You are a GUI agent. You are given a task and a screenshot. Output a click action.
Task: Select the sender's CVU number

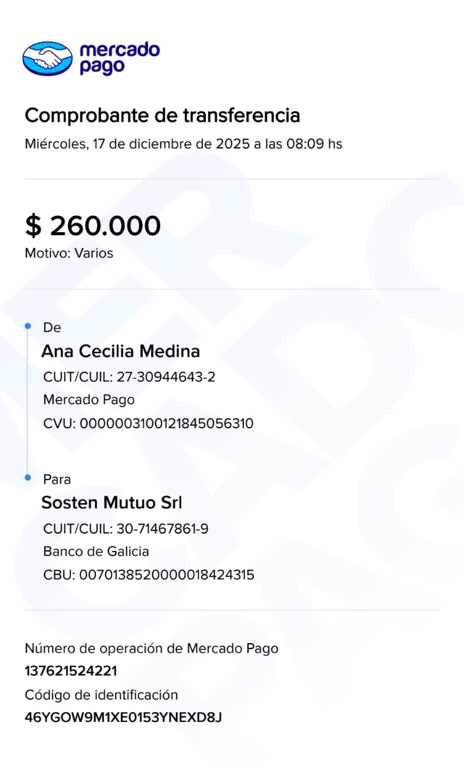(x=148, y=423)
